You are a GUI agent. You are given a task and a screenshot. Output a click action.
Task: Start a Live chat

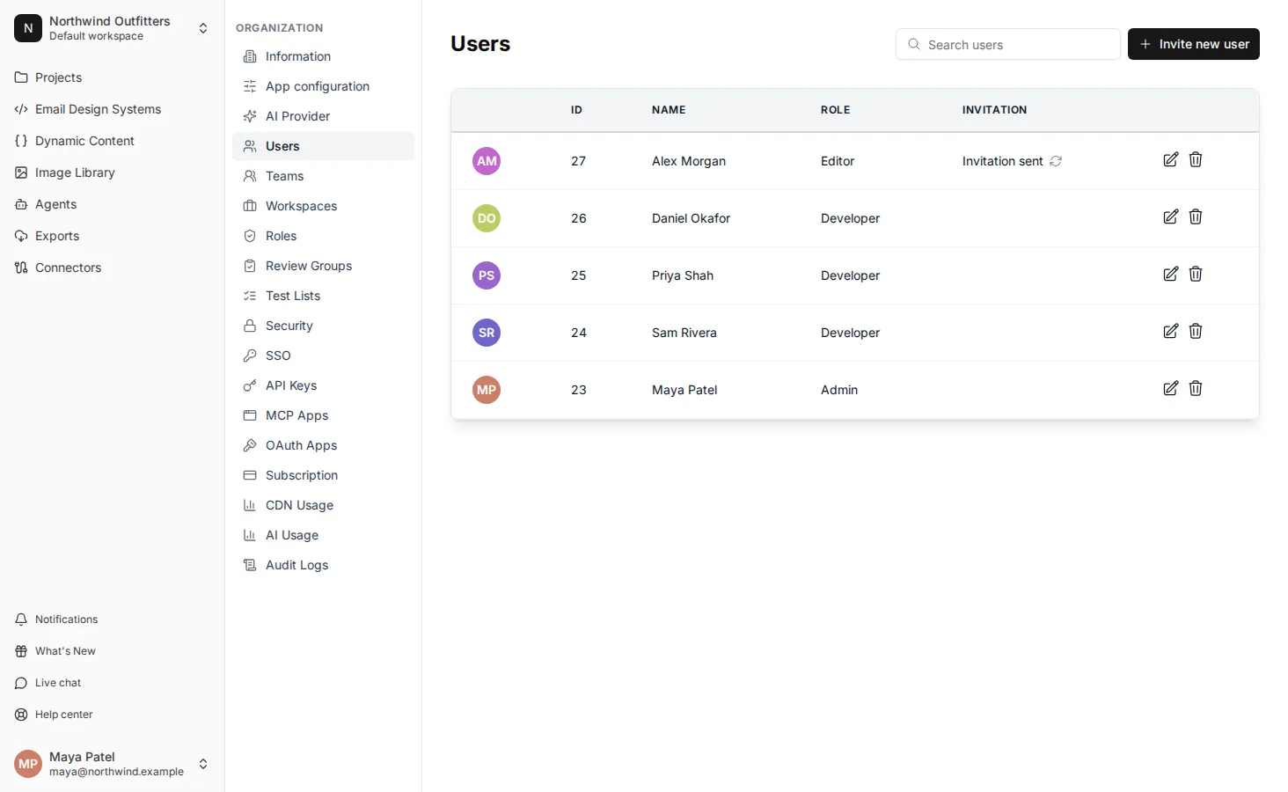click(x=113, y=683)
